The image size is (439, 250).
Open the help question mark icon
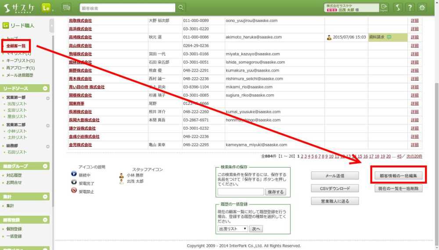coord(410,7)
